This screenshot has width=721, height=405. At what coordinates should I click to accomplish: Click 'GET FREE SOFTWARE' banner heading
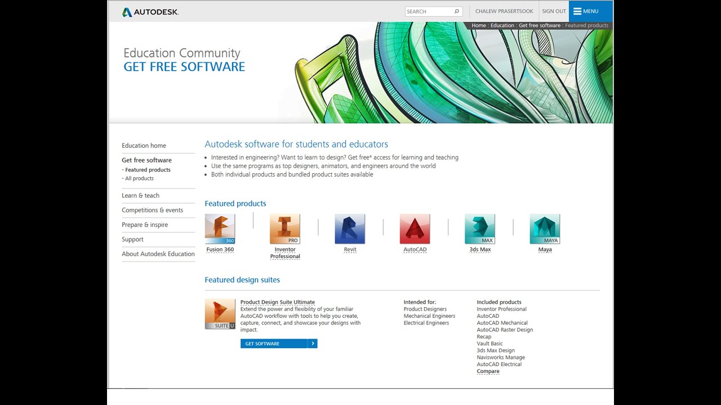(x=184, y=67)
